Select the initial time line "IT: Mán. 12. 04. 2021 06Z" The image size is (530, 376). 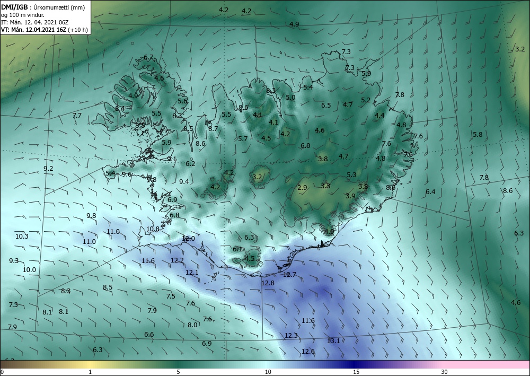pyautogui.click(x=35, y=22)
